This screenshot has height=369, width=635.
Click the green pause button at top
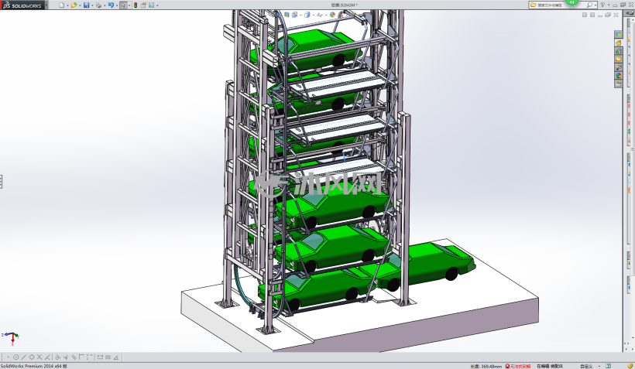point(571,2)
